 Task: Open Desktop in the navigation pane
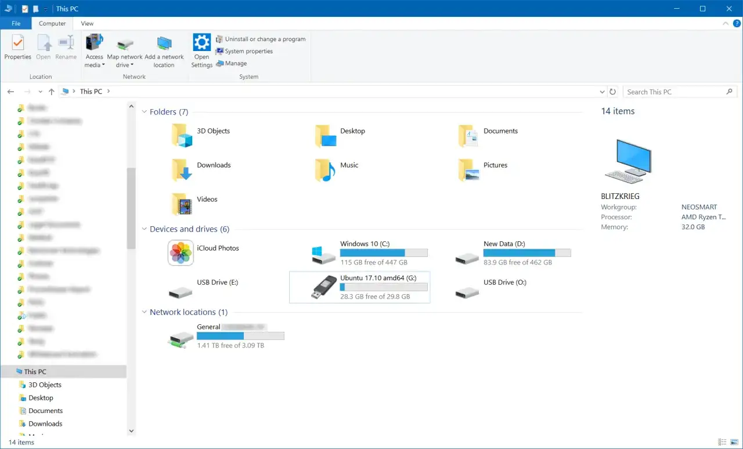point(41,398)
